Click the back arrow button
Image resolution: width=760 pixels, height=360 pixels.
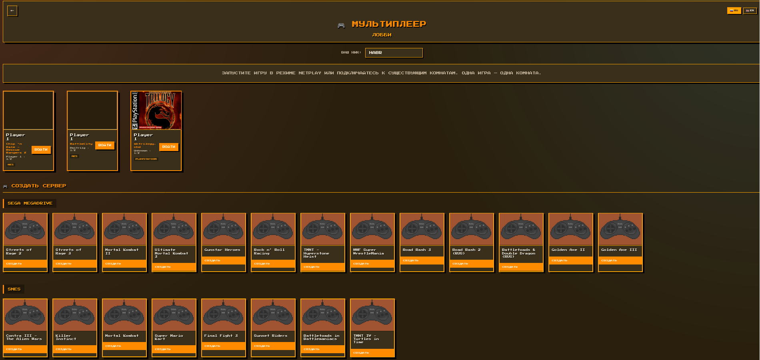(12, 11)
